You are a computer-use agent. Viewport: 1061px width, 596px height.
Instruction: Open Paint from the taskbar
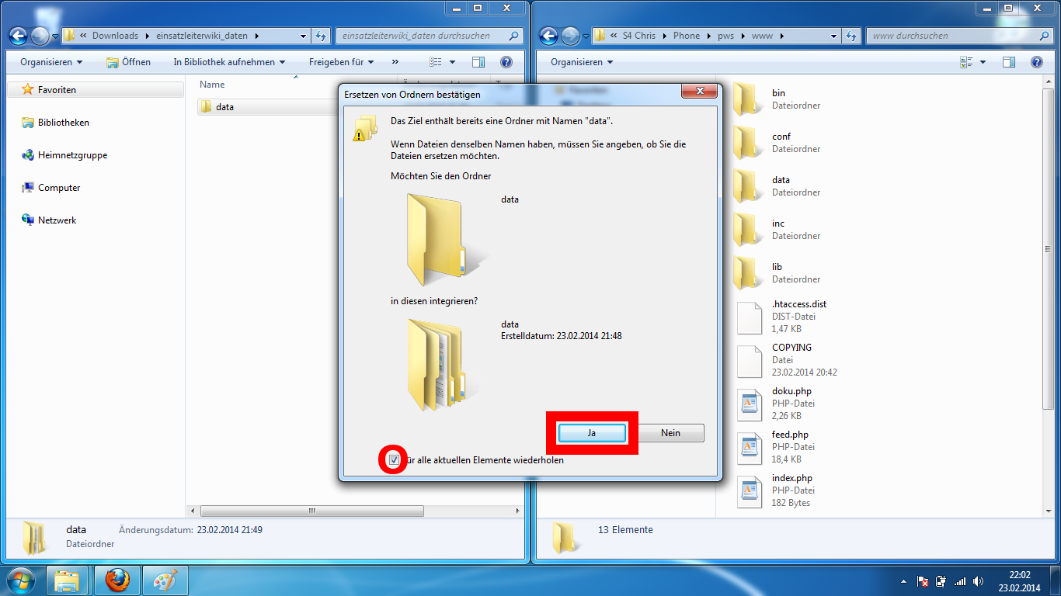point(165,580)
